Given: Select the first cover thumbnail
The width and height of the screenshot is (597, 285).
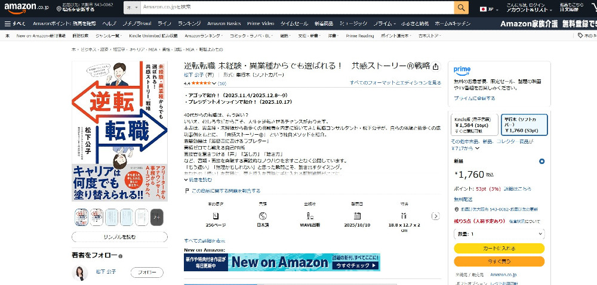Looking at the screenshot, I should click(81, 218).
